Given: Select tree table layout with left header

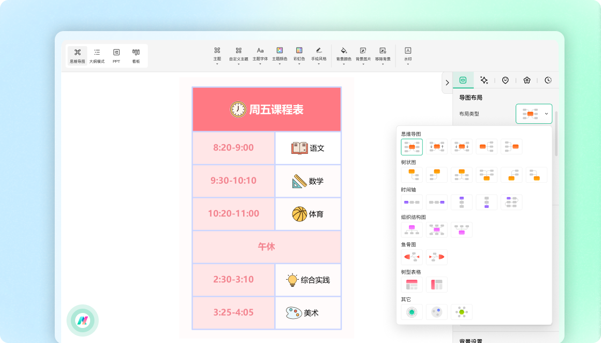Looking at the screenshot, I should [x=437, y=285].
